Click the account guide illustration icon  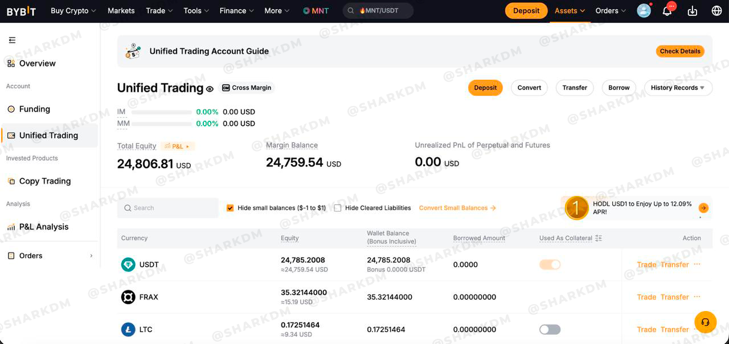click(x=133, y=51)
